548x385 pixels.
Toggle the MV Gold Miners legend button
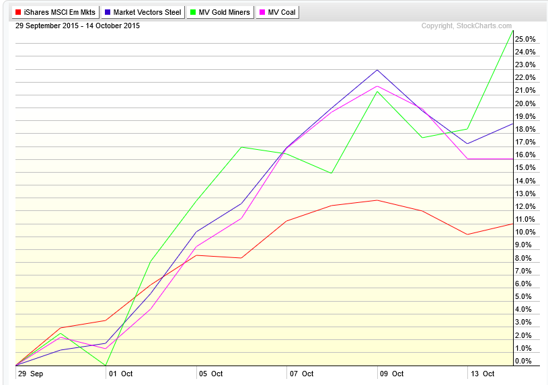coord(220,12)
